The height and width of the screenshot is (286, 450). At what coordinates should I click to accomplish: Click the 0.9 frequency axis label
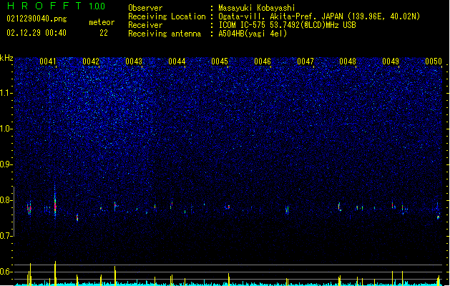(6, 164)
